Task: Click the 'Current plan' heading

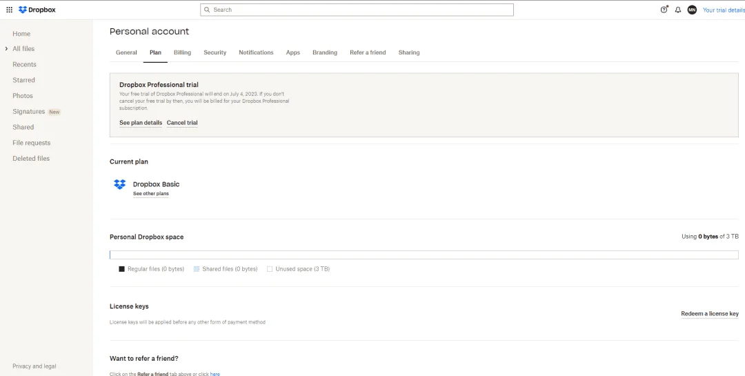Action: (129, 161)
